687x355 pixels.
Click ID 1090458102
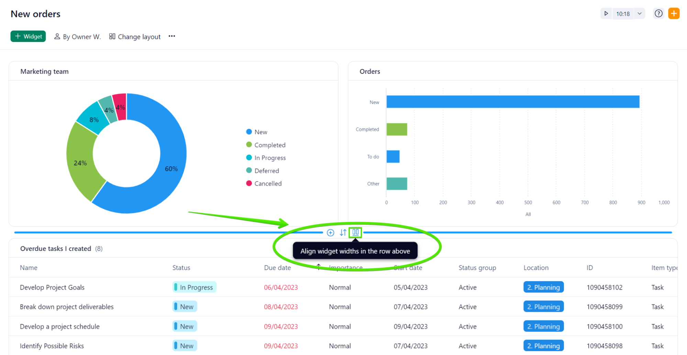(605, 287)
